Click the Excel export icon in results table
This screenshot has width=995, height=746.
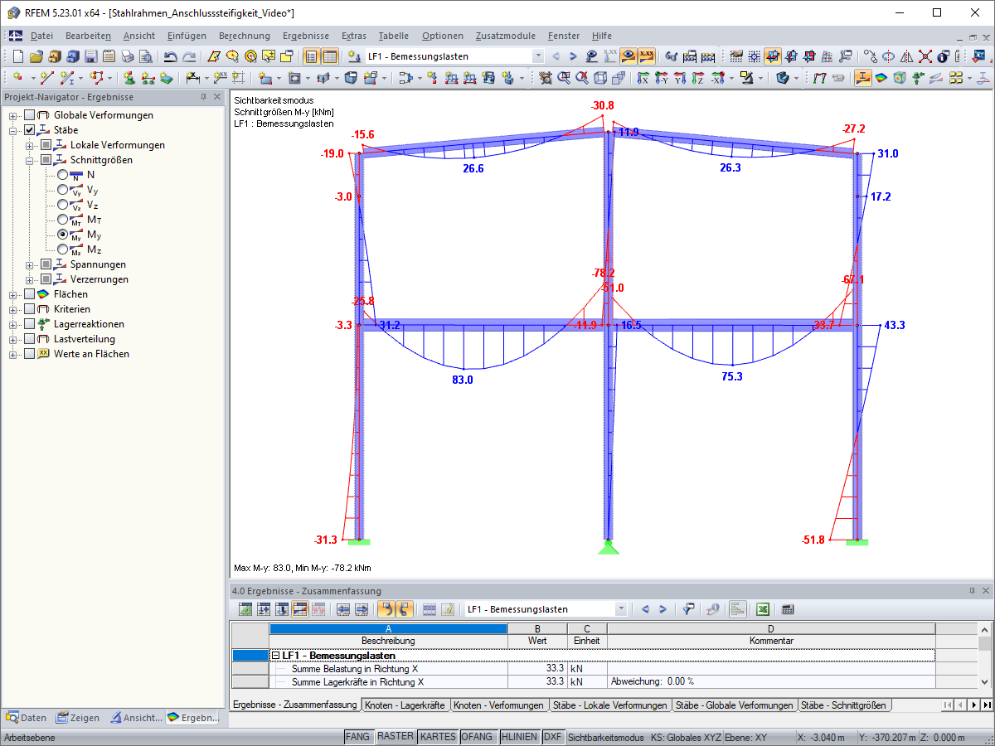point(761,609)
